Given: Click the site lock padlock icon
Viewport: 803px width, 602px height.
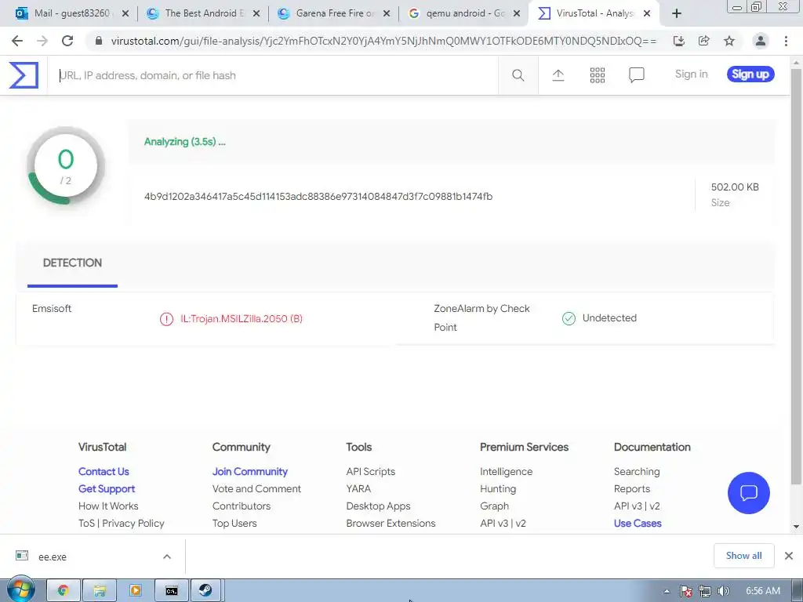Looking at the screenshot, I should click(99, 41).
